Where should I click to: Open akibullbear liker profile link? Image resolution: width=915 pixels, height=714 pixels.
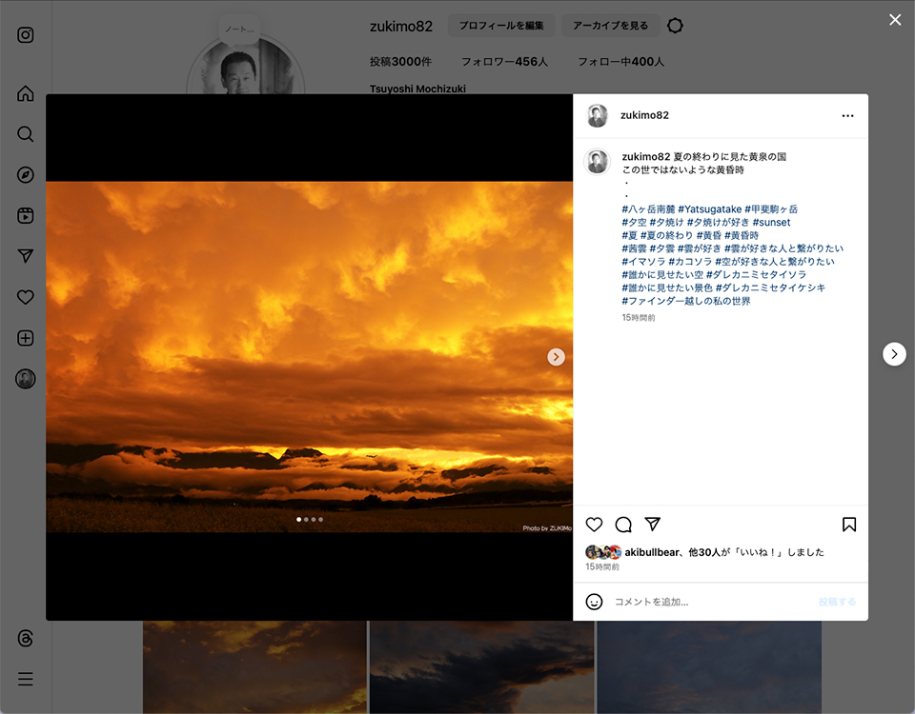[652, 552]
